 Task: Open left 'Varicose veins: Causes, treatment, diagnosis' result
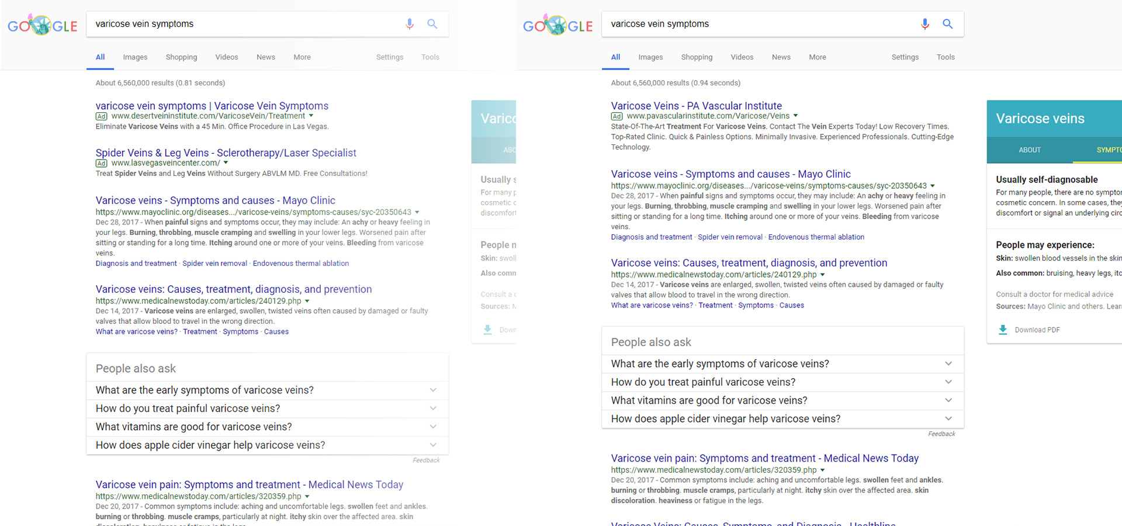tap(234, 289)
